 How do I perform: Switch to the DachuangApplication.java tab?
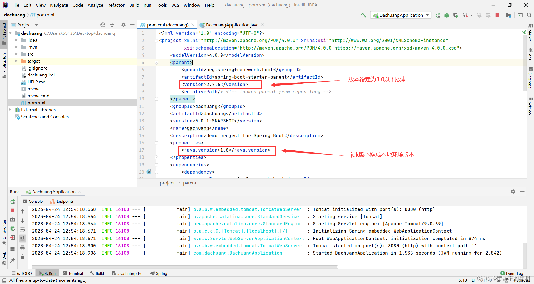pyautogui.click(x=232, y=25)
